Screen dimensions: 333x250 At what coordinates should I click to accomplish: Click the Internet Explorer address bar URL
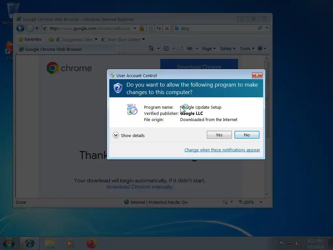coord(90,28)
